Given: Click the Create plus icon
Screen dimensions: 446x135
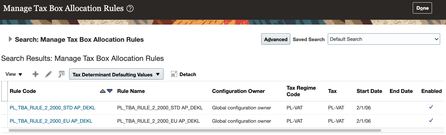Looking at the screenshot, I should click(36, 74).
